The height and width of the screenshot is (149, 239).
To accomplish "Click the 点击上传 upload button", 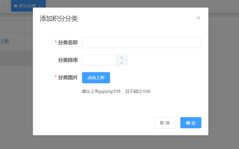I will point(96,78).
